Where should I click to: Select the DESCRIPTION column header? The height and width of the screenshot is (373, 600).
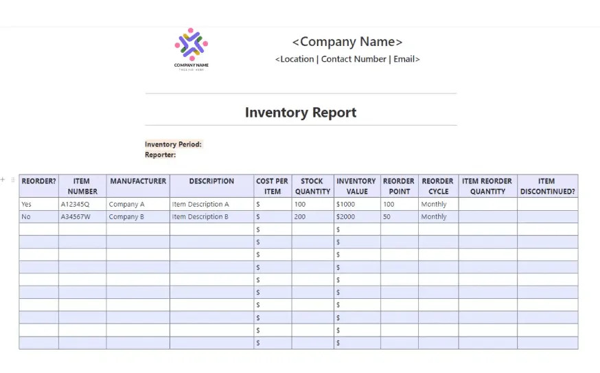click(x=211, y=186)
